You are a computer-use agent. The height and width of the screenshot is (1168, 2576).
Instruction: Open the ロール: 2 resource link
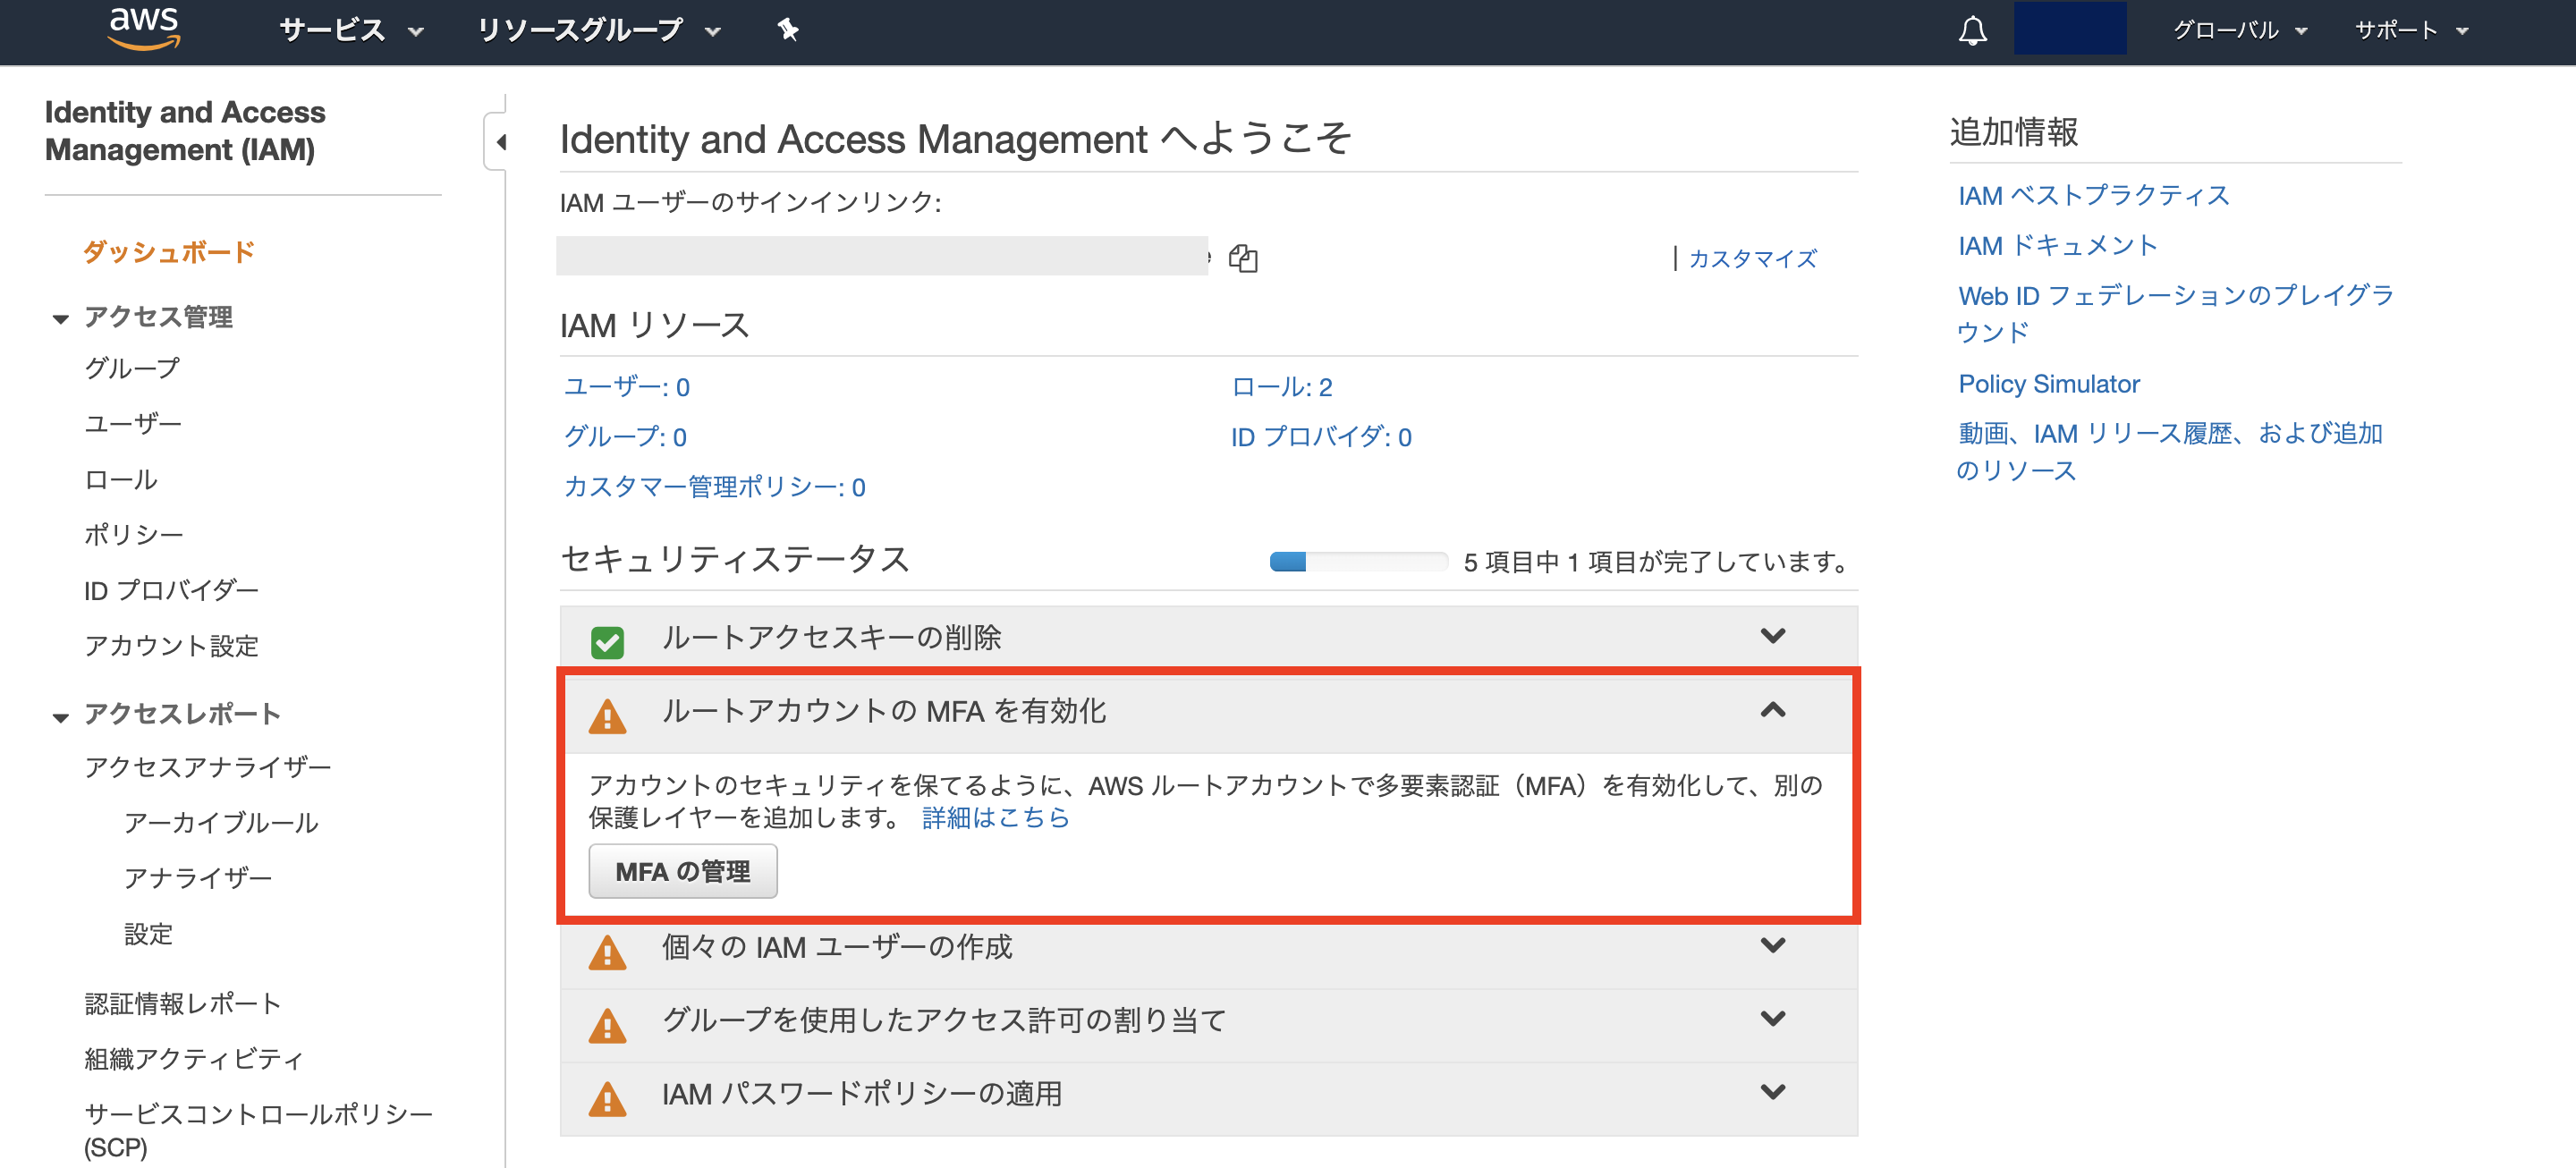(x=1282, y=386)
